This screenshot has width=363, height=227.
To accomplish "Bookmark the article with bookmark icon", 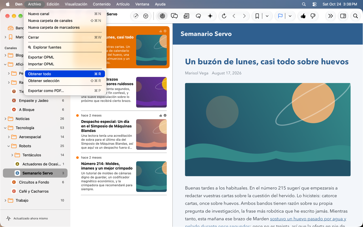I will point(257,16).
